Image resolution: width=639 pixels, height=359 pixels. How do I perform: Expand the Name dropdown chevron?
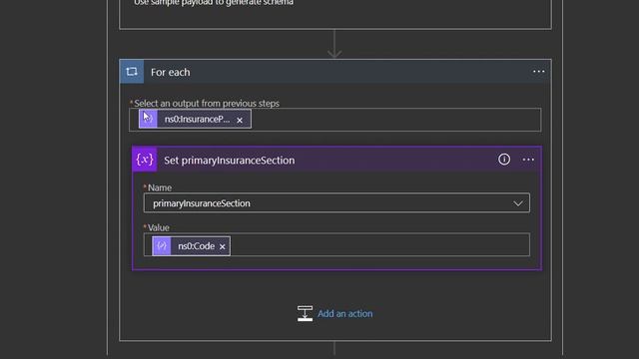coord(518,203)
